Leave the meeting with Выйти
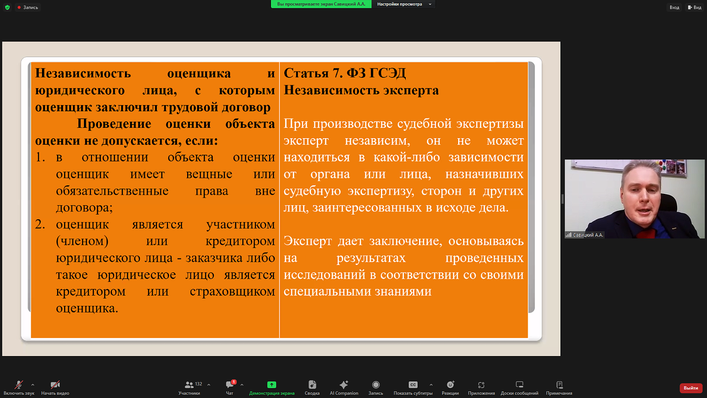Viewport: 707px width, 398px height. point(690,388)
